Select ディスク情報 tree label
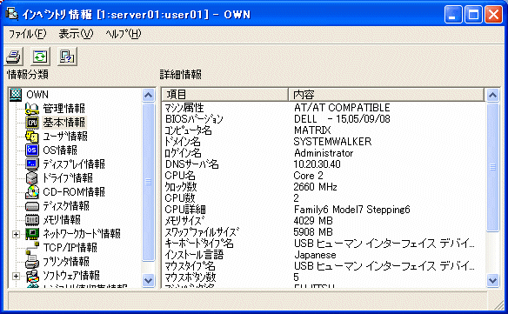Viewport: 508px width, 314px height. (66, 206)
